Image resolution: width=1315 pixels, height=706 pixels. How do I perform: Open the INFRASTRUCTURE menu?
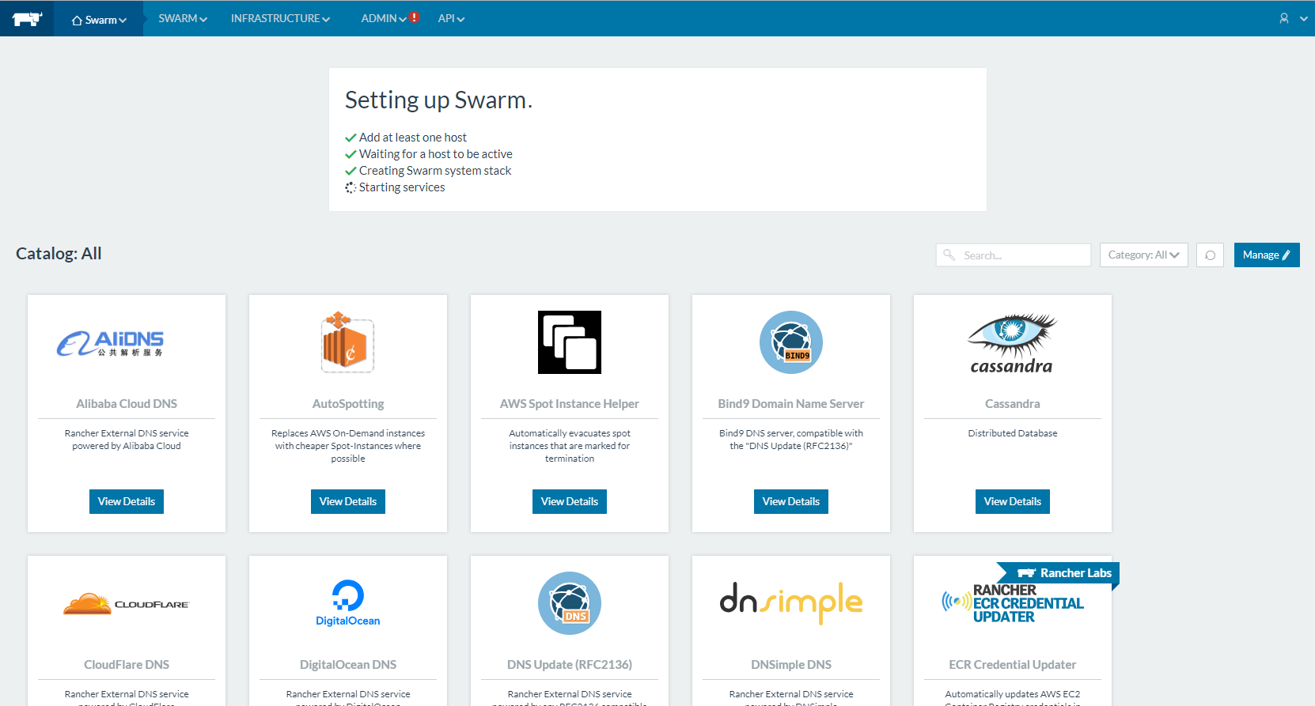coord(280,18)
